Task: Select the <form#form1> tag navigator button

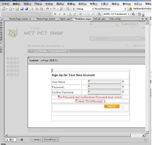Action: tap(51, 139)
